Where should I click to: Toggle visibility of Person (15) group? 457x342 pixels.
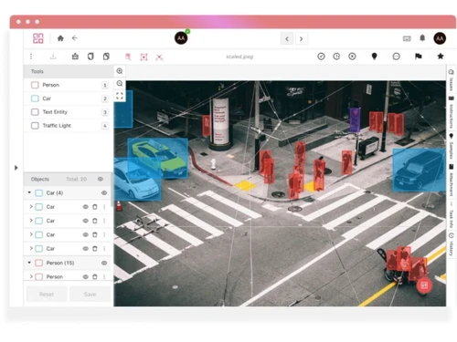point(104,263)
